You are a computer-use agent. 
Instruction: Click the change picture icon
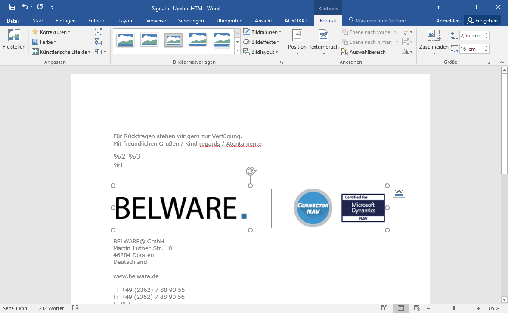(x=98, y=42)
